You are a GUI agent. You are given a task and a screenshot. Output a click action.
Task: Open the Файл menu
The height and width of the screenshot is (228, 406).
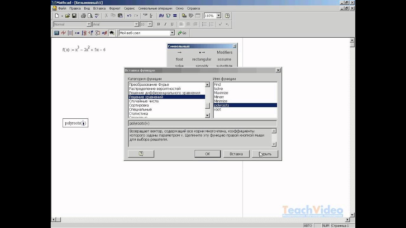[x=62, y=8]
